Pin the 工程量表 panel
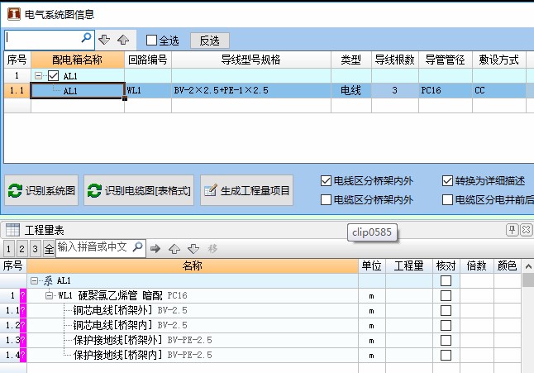Screen dimensions: 534x373 (x=513, y=230)
